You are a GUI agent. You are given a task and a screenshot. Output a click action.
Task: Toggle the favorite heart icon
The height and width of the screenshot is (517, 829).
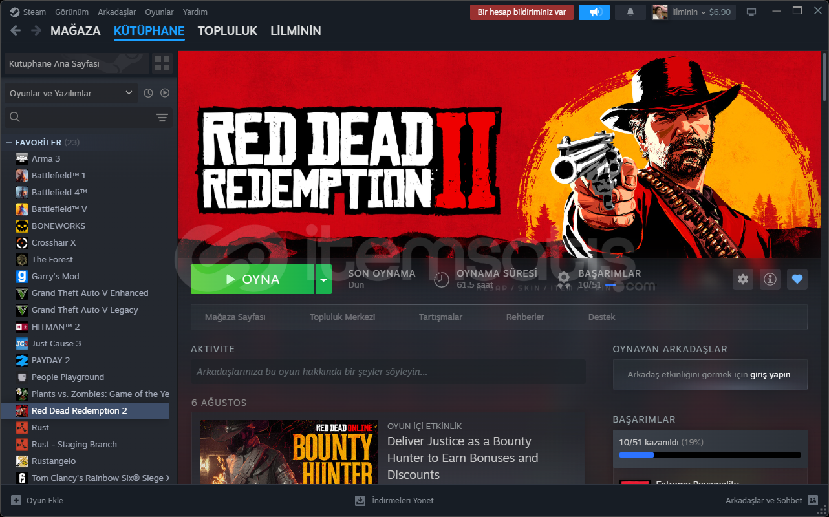(x=797, y=279)
